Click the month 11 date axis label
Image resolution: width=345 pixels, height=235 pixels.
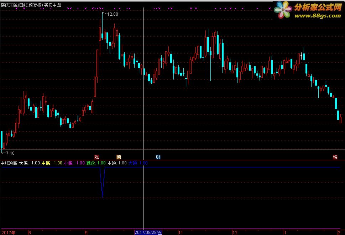(x=181, y=233)
